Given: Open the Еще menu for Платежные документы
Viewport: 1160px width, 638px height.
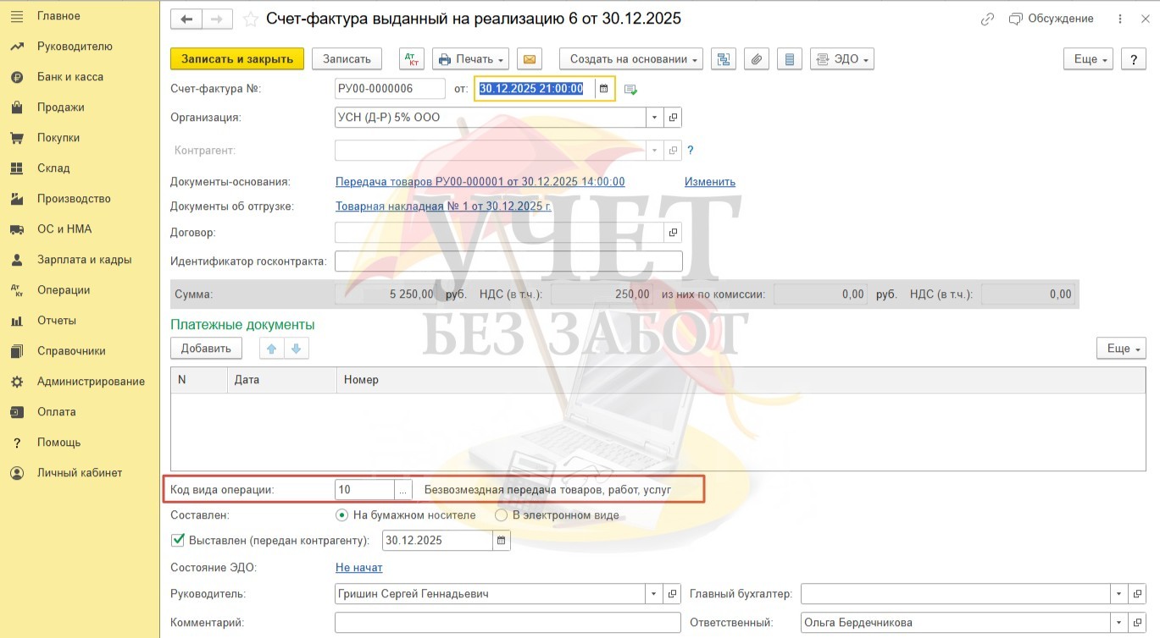Looking at the screenshot, I should coord(1121,349).
